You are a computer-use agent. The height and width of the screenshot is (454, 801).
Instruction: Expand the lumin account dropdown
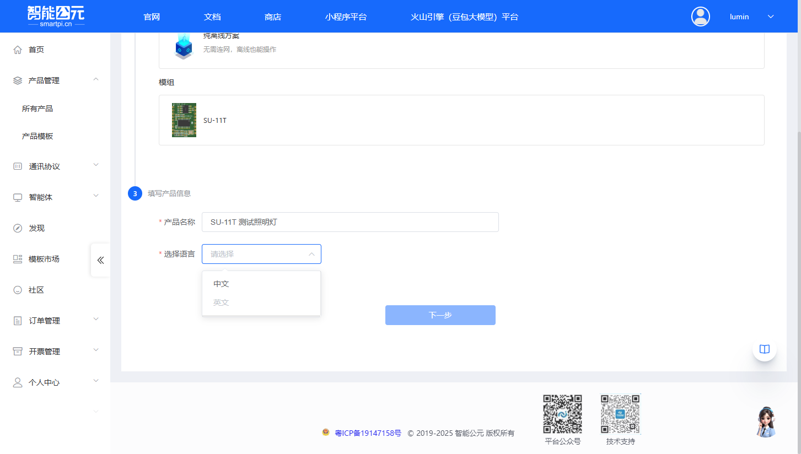(x=771, y=17)
